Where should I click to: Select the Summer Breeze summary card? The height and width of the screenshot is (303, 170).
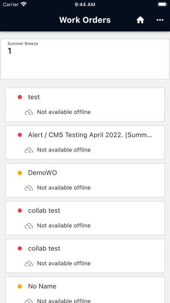(85, 59)
